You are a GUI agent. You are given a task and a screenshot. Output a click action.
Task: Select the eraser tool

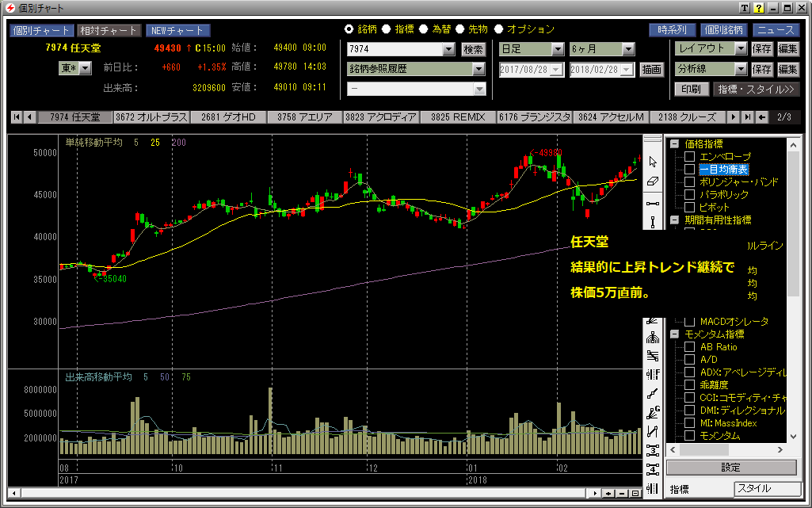pos(653,181)
